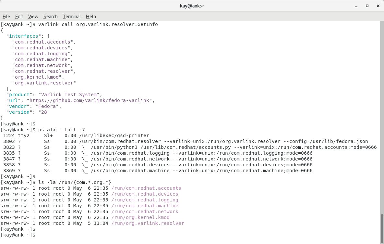The image size is (384, 244).
Task: Click the terminal vertical scrollbar thumb
Action: 381,228
